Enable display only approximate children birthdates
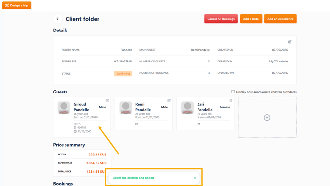Viewport: 330px width, 186px height. click(233, 92)
